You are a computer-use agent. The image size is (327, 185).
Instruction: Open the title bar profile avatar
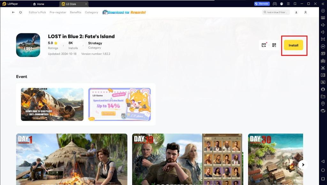(x=282, y=4)
